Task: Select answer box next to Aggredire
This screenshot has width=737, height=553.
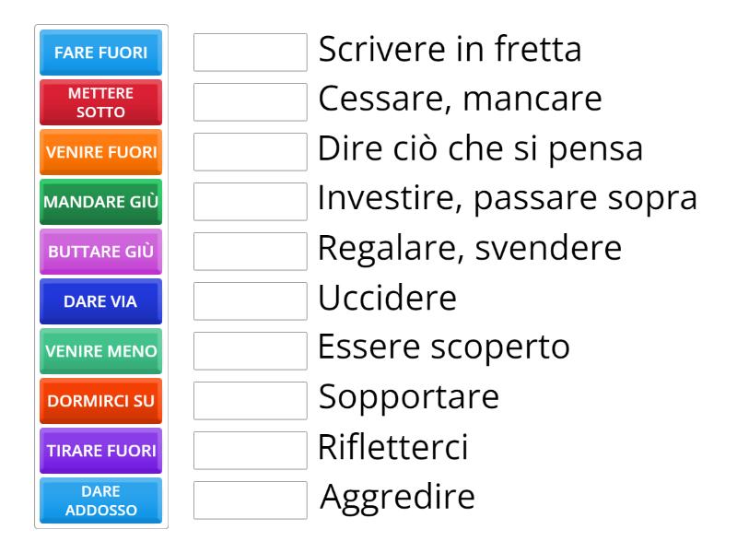Action: click(251, 500)
